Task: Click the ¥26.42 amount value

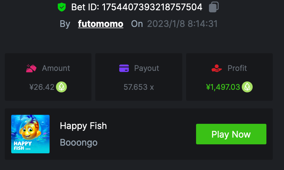Action: click(42, 87)
